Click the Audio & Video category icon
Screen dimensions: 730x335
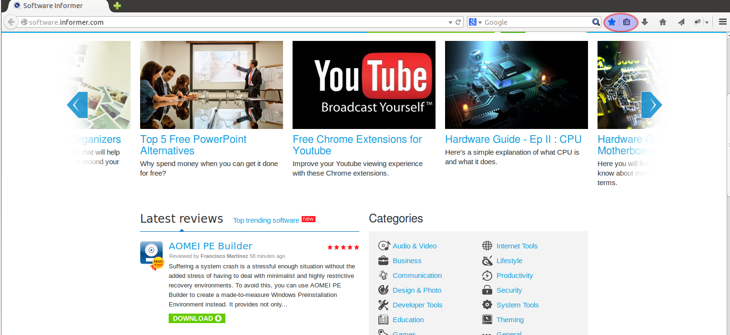point(384,246)
